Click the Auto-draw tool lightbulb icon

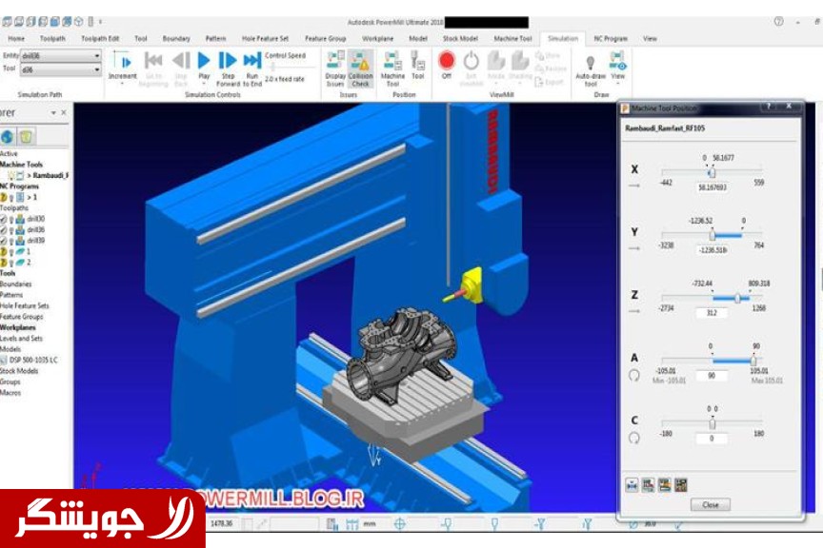(590, 61)
